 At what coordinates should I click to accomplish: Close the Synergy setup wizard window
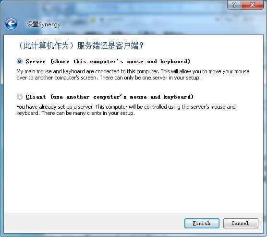(x=252, y=5)
